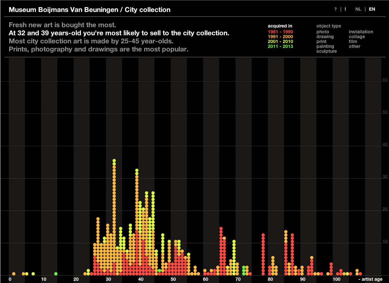Click the 'artist age' axis label
Image resolution: width=389 pixels, height=283 pixels.
371,279
